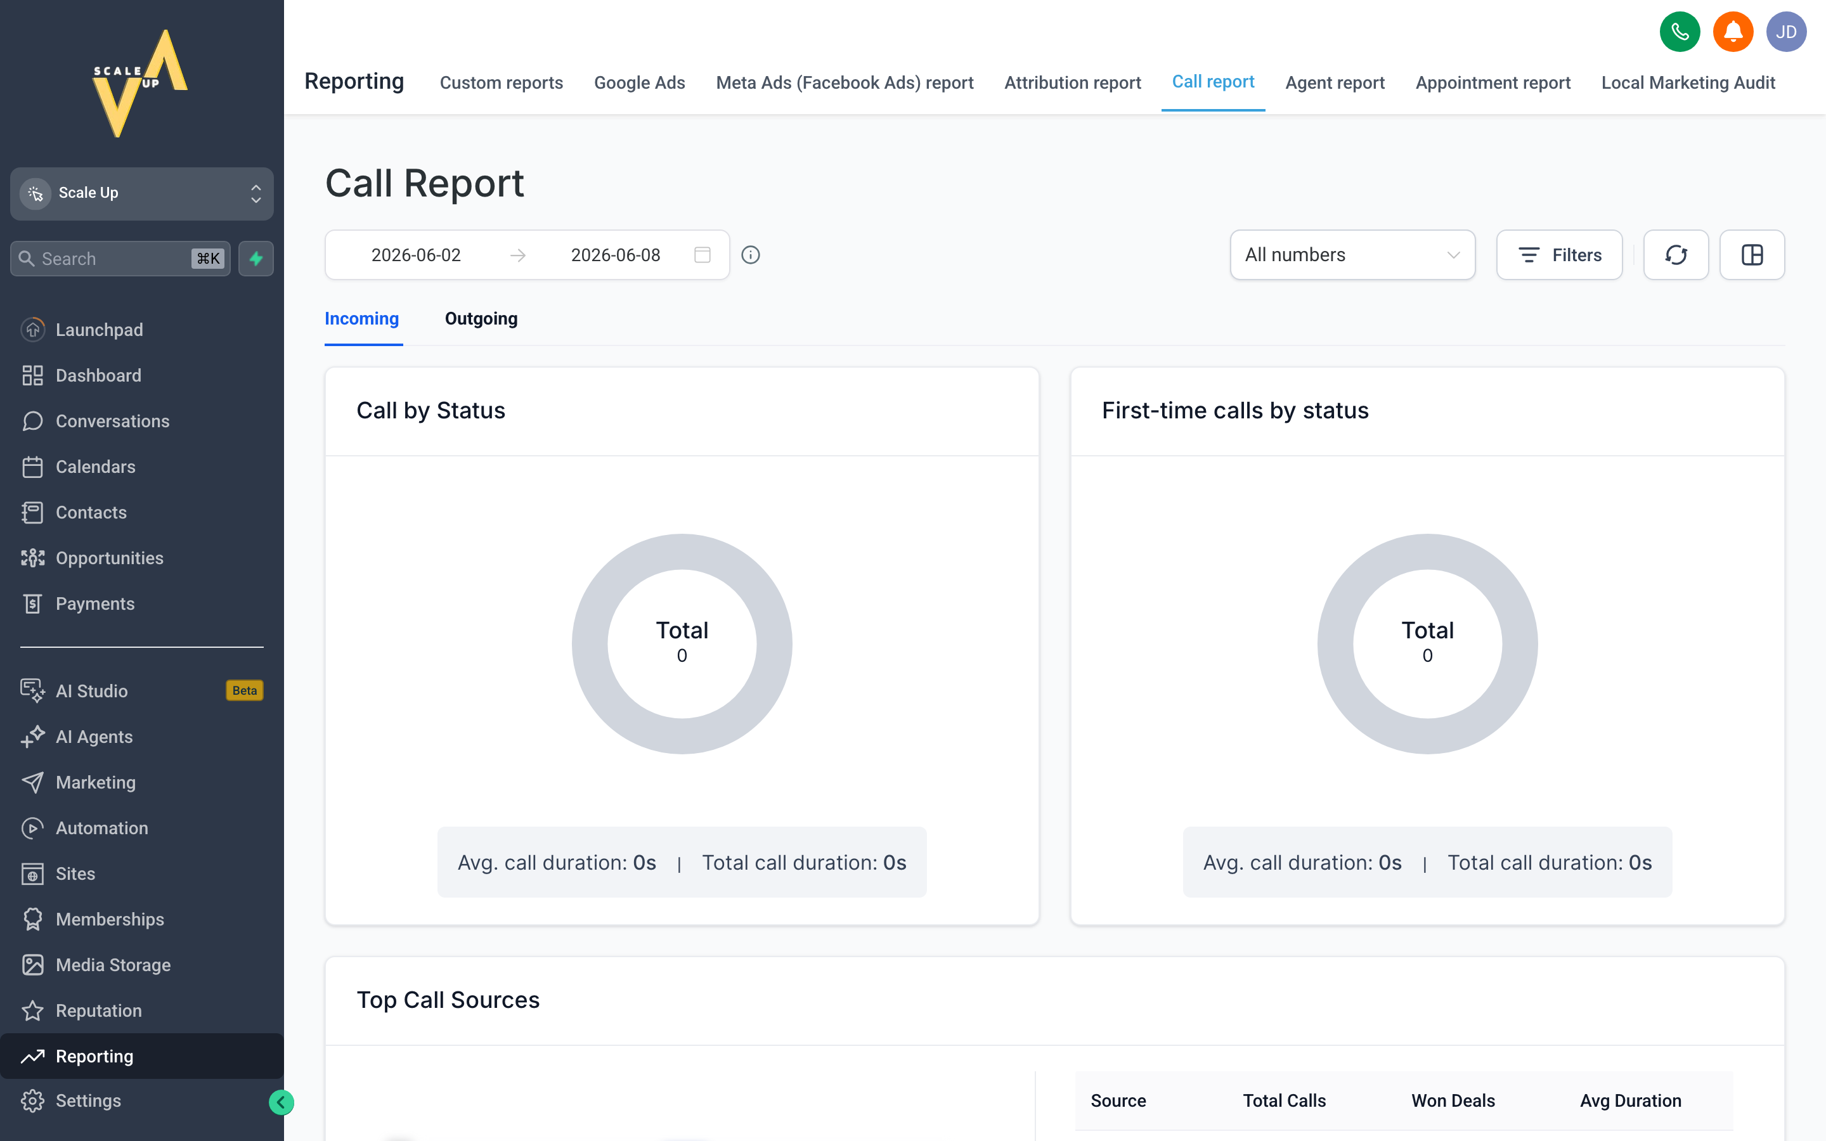Open Opportunities in the sidebar
This screenshot has height=1141, width=1826.
[x=142, y=558]
